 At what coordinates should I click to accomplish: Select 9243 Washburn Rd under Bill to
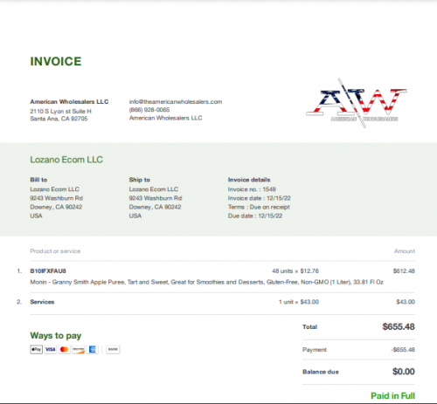coord(57,198)
